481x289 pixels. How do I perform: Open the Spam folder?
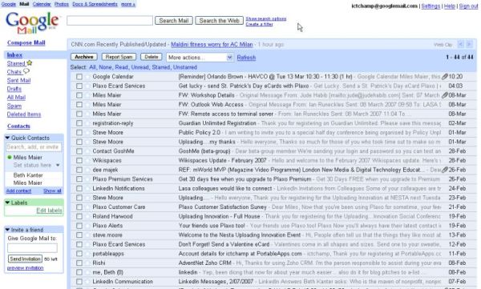(14, 106)
